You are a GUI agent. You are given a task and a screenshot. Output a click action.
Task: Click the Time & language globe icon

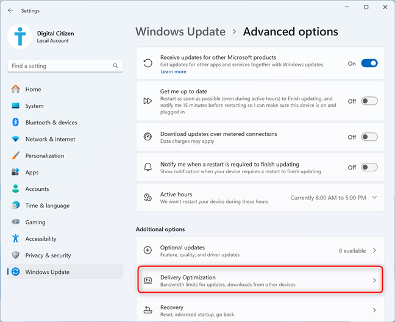coord(16,206)
